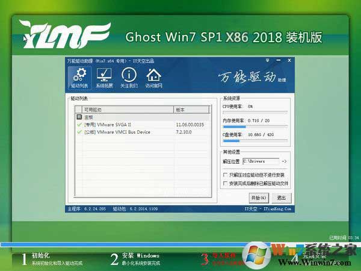Click the 开始(4) start button

(259, 198)
